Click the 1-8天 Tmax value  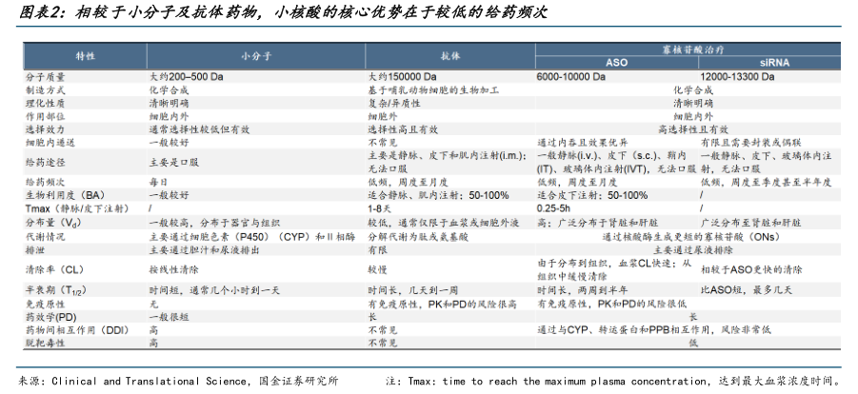tap(381, 207)
